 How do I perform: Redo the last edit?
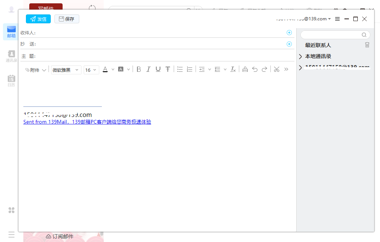(x=264, y=69)
